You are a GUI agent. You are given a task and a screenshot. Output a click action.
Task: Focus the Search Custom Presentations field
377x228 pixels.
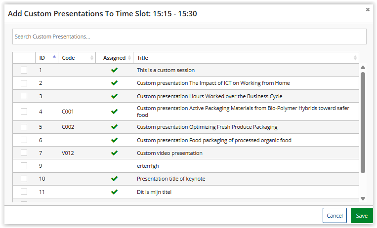click(x=189, y=37)
